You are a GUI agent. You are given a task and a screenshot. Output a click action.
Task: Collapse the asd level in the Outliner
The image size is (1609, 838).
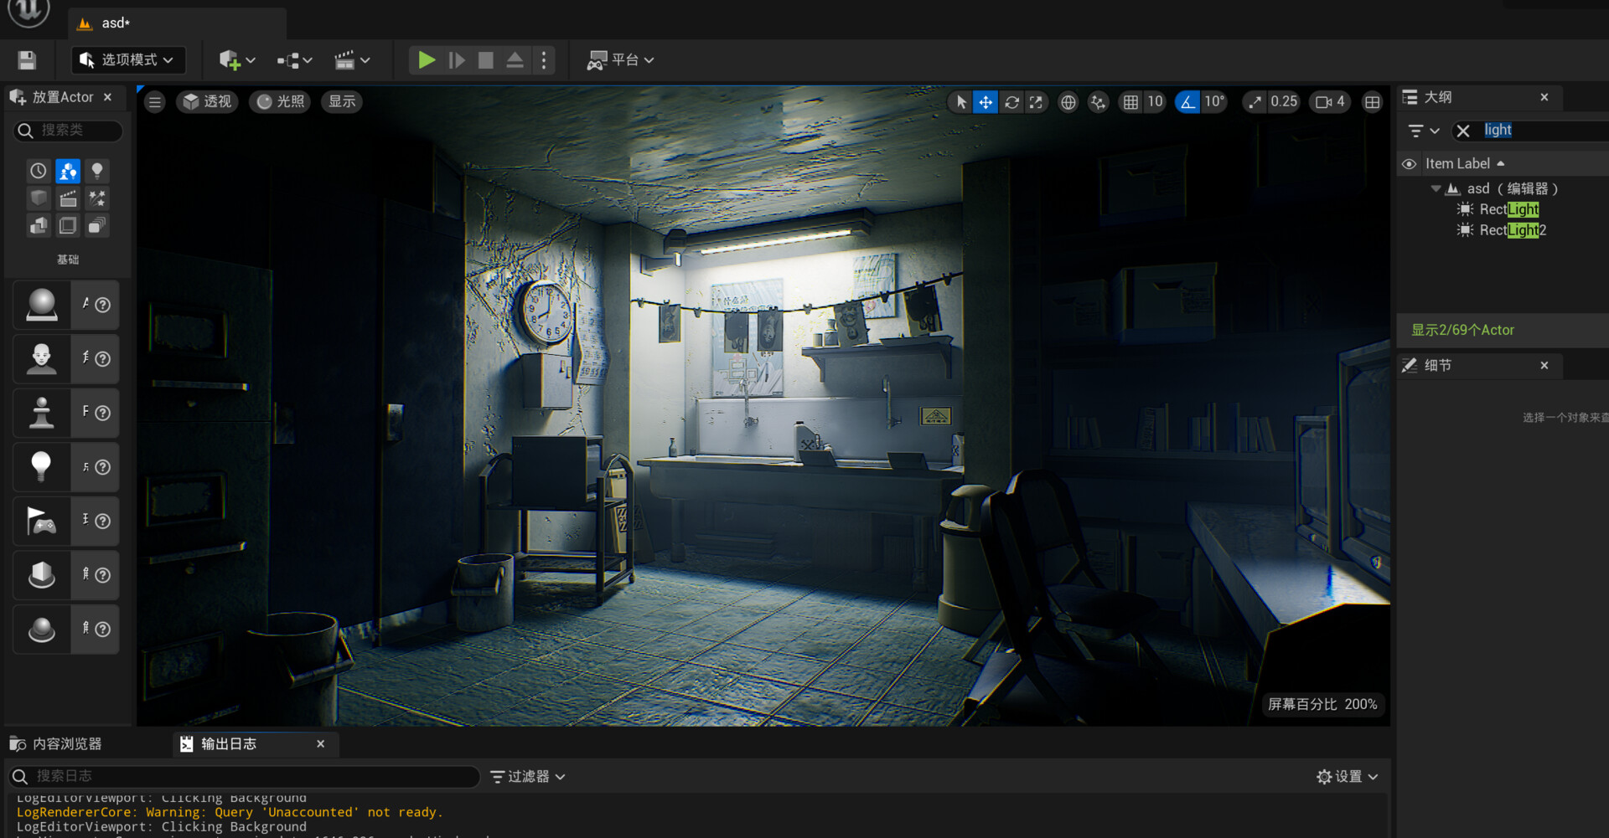point(1435,188)
